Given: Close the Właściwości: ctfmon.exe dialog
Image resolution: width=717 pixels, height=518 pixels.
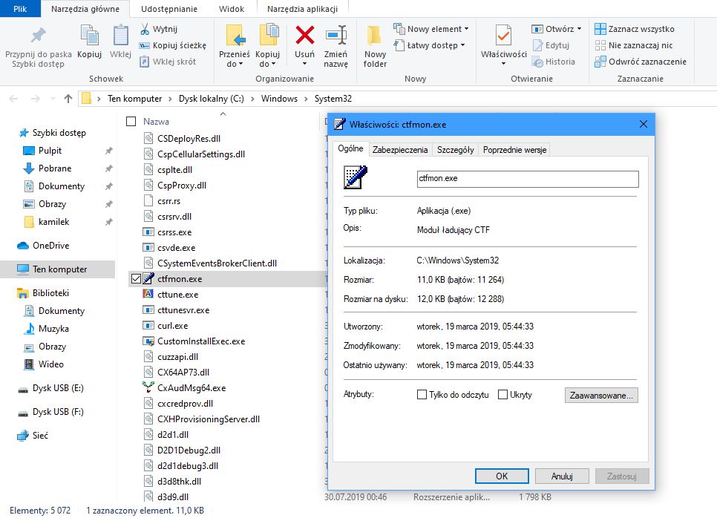Looking at the screenshot, I should tap(643, 124).
